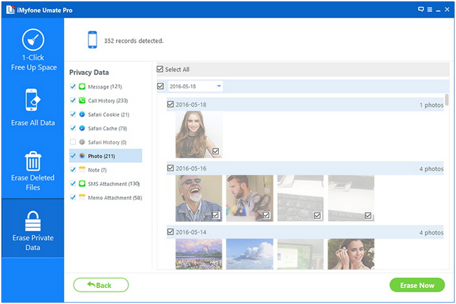
Task: Click the feedback chat icon in title bar
Action: [421, 9]
